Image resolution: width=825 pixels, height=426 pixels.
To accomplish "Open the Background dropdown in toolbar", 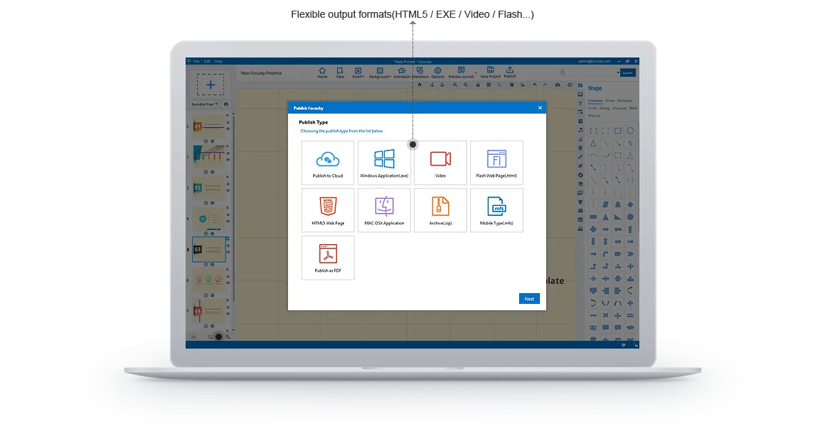I will pyautogui.click(x=379, y=72).
